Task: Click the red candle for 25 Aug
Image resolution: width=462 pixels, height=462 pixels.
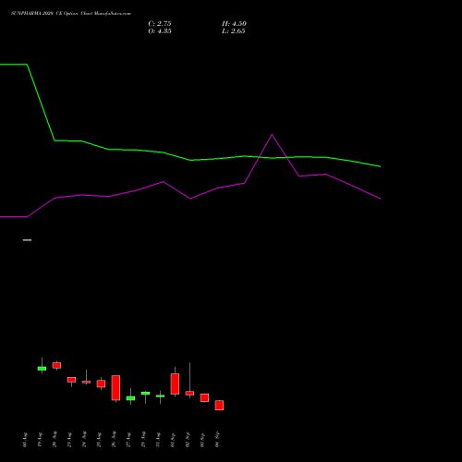Action: pos(101,383)
